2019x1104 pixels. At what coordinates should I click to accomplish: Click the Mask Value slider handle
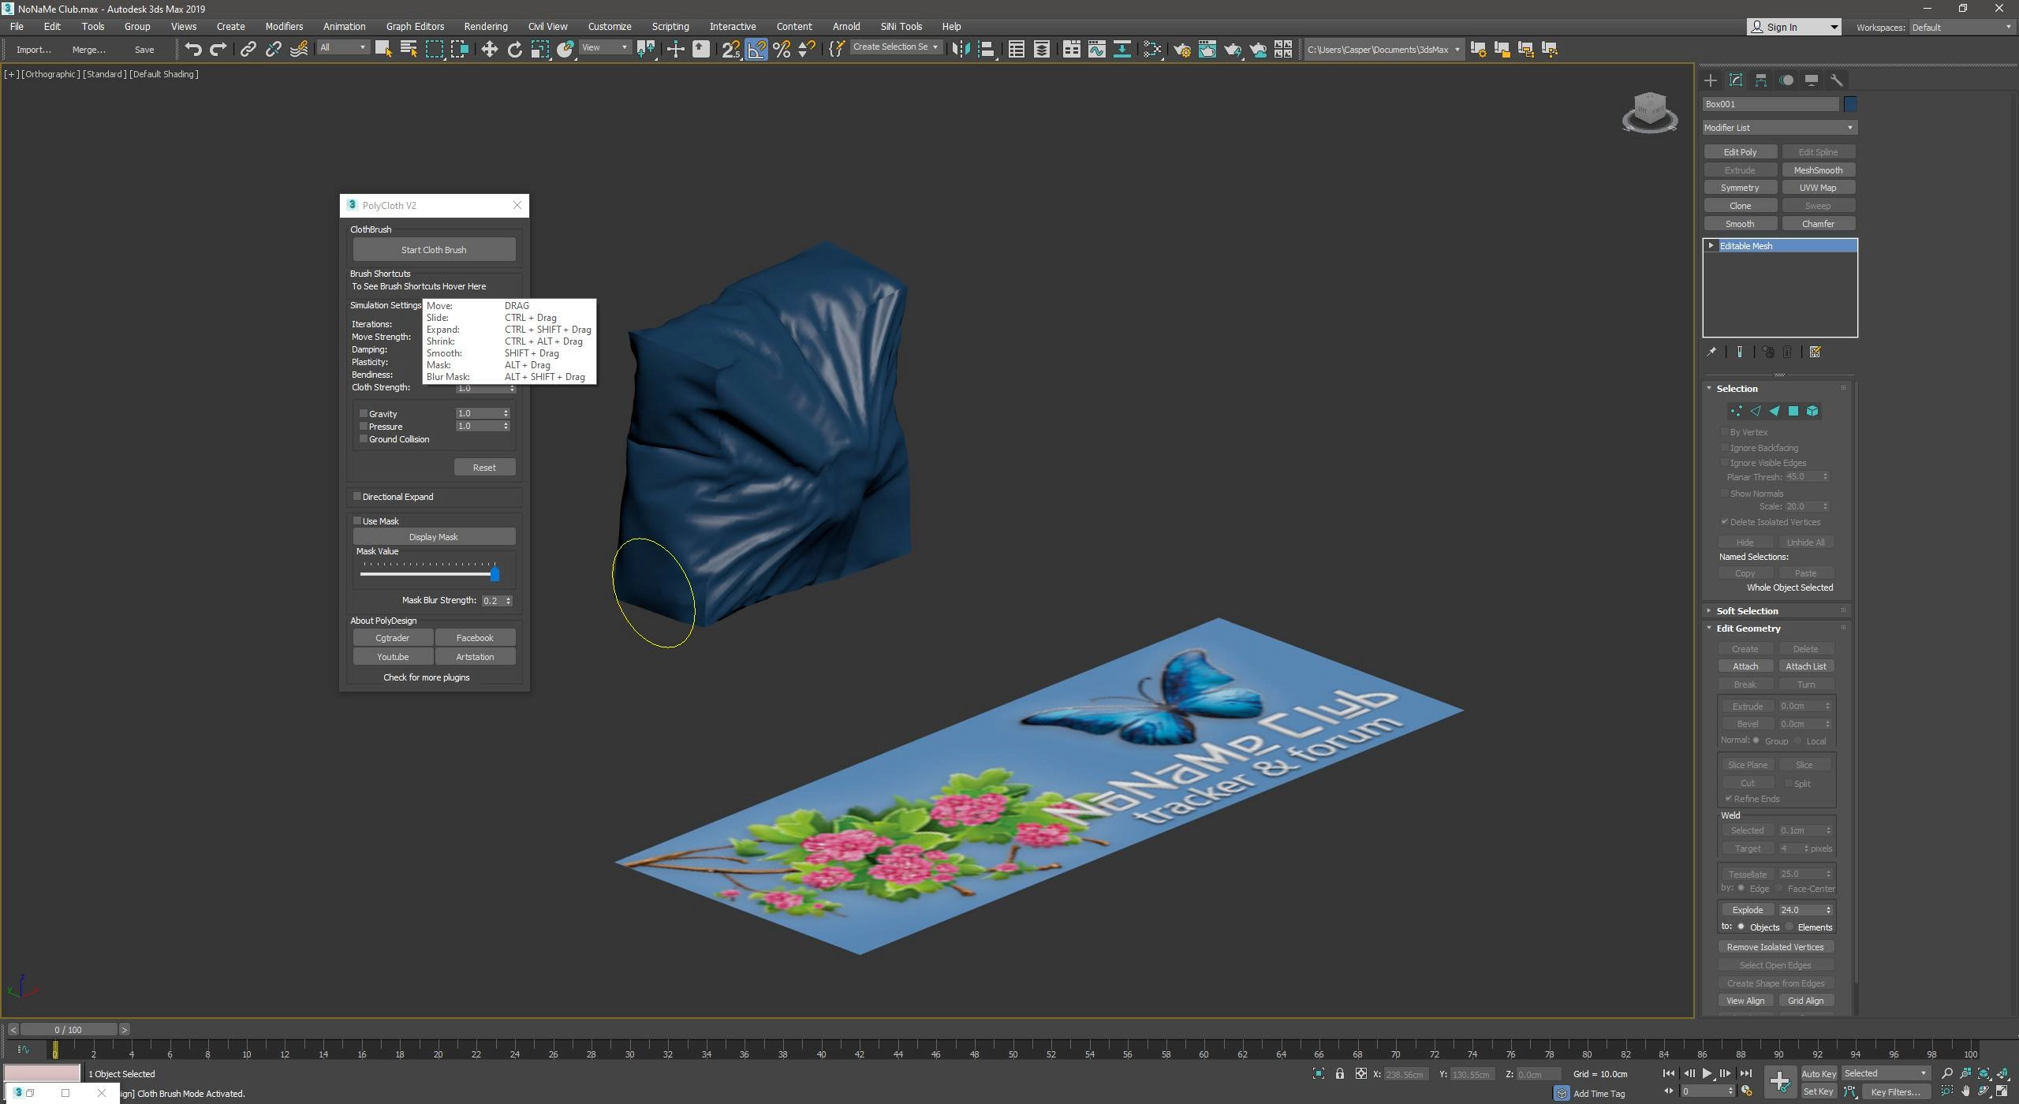(495, 573)
